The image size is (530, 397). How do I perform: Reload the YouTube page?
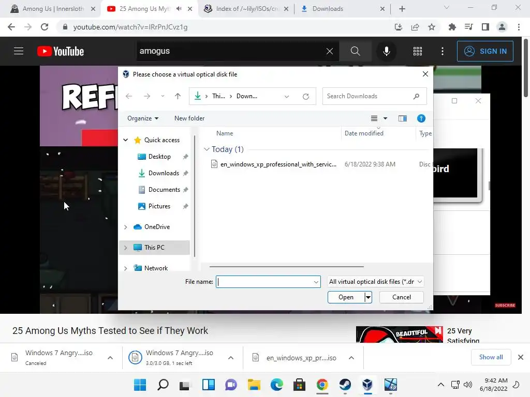(x=45, y=27)
